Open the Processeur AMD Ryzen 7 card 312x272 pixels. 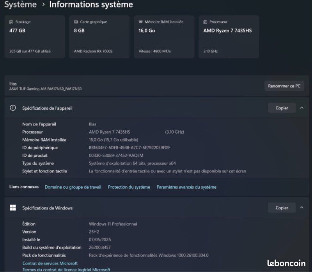pos(229,37)
